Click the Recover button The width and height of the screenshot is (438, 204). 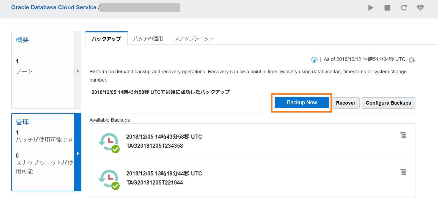(346, 103)
